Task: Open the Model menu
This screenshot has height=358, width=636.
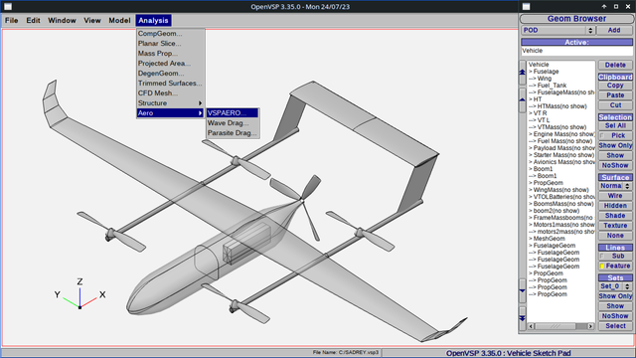Action: point(119,20)
